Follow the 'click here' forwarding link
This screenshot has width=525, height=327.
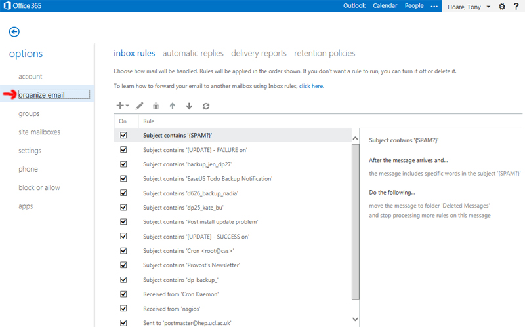pos(311,86)
